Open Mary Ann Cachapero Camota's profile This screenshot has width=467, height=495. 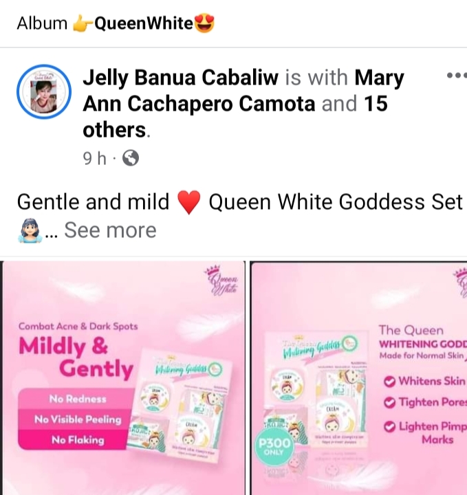243,91
